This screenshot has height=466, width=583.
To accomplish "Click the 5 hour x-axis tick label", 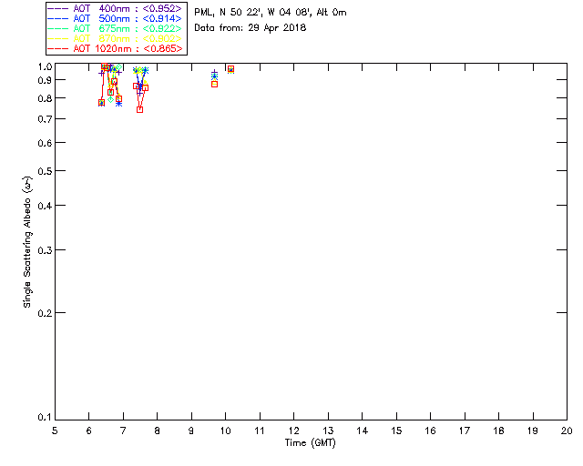I will coord(55,431).
